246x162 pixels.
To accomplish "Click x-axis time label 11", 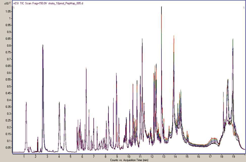I will 140,157.
